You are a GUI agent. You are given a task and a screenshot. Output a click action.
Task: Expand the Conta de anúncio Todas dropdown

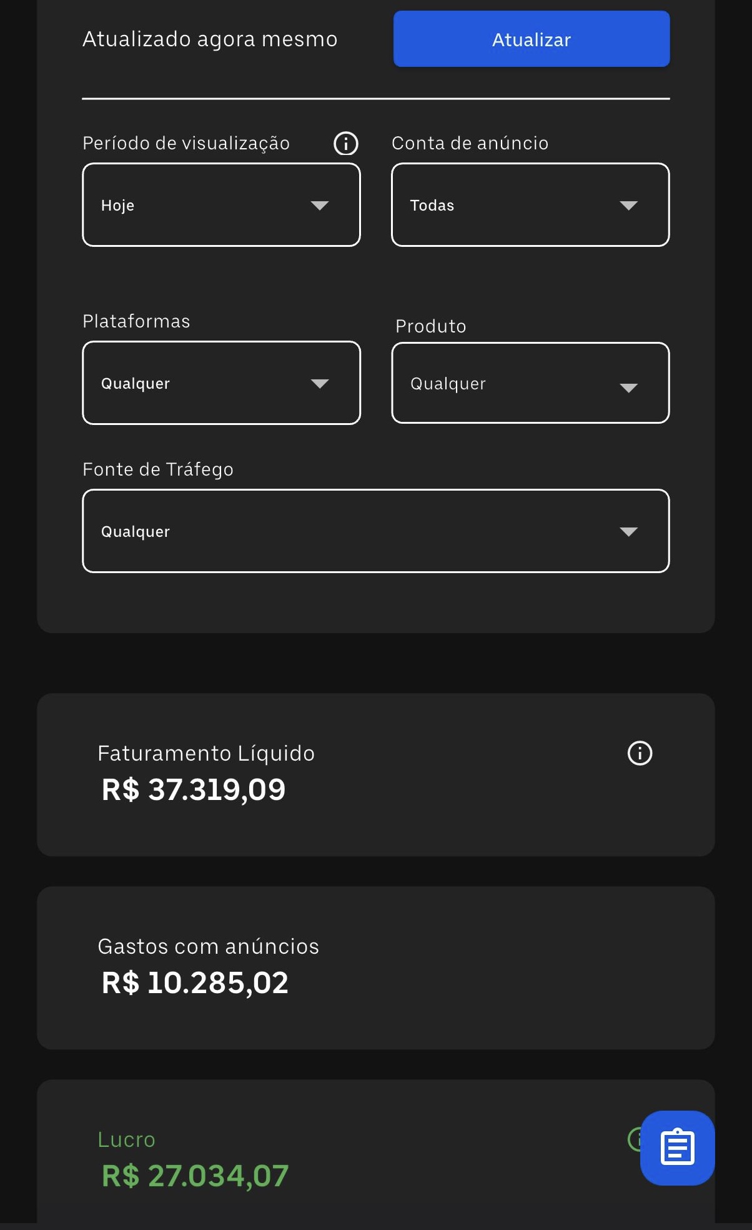530,205
